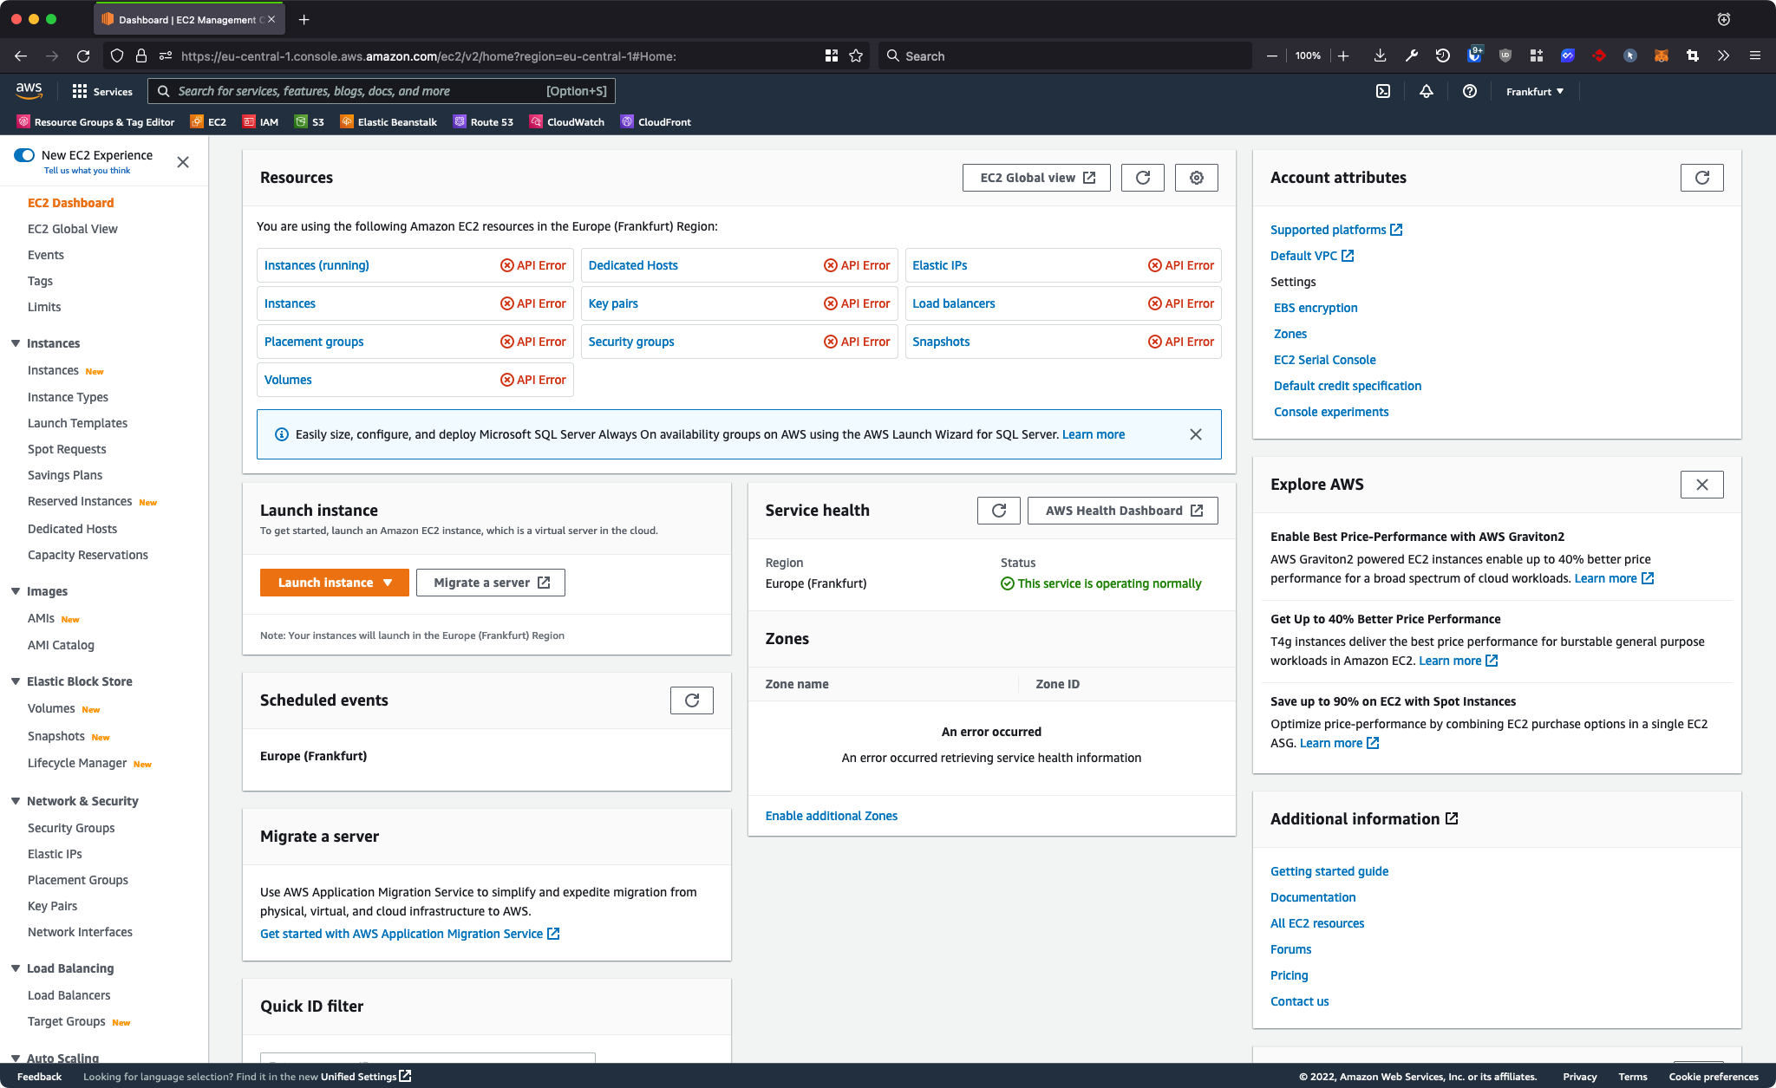
Task: Open Elastic Beanstalk favorite shortcut
Action: pos(388,122)
